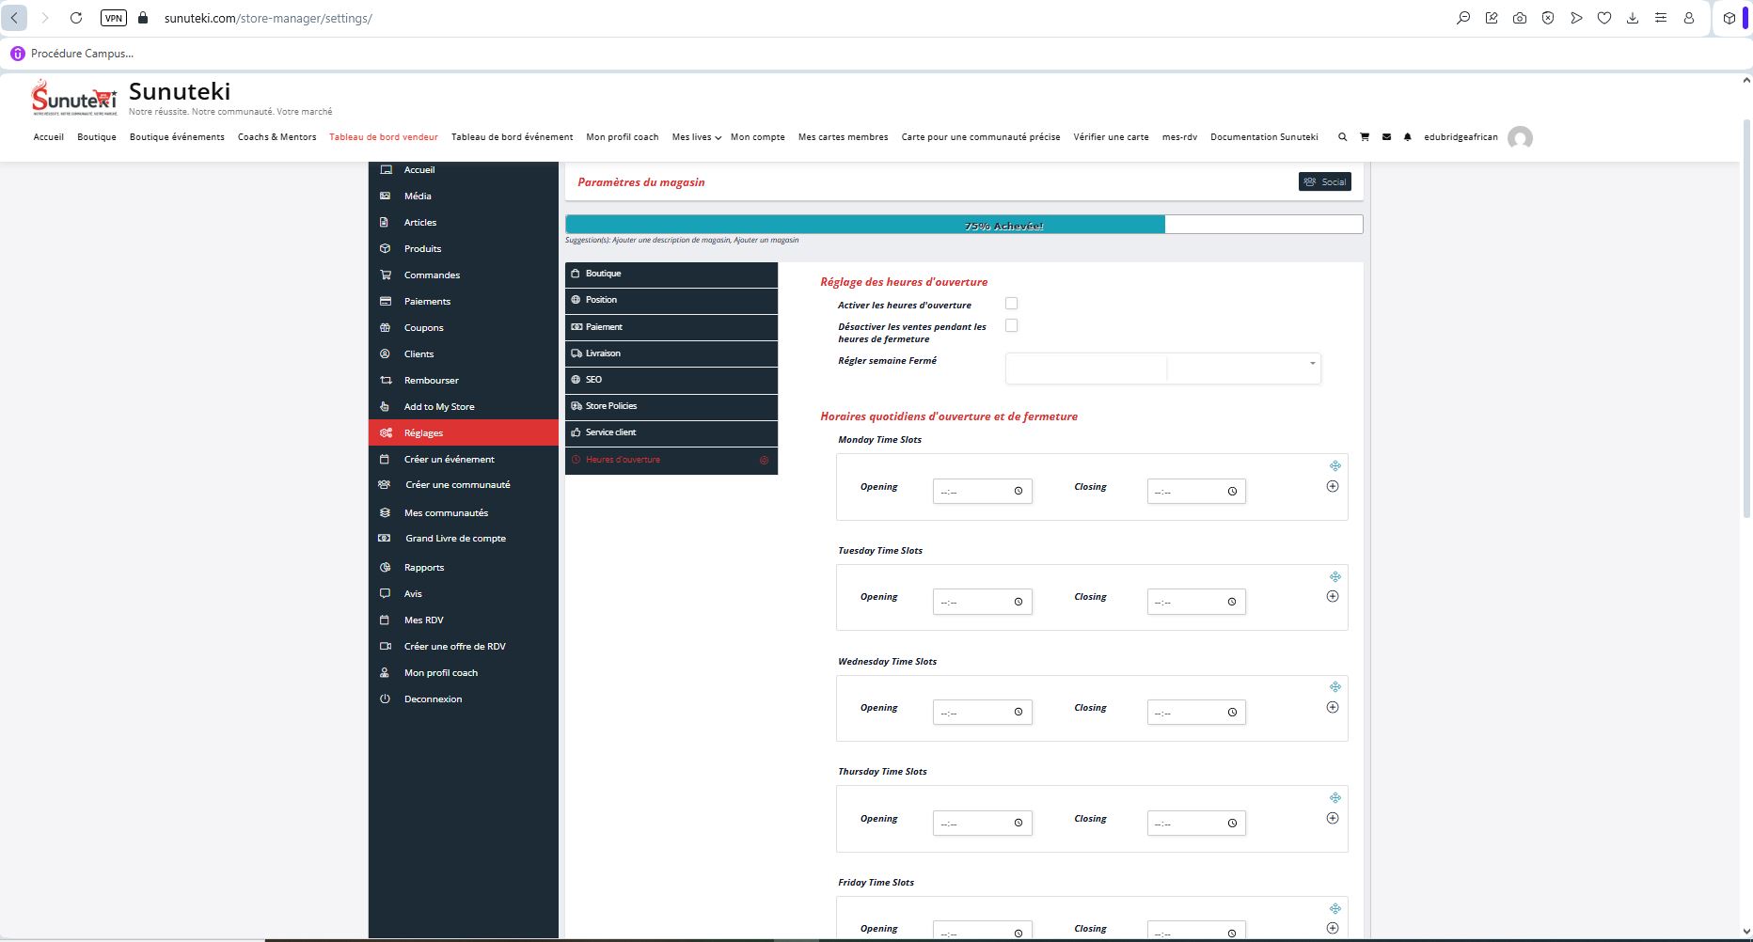Open the 'Documentation Sunuteki' link
Viewport: 1753px width, 942px height.
pos(1264,137)
